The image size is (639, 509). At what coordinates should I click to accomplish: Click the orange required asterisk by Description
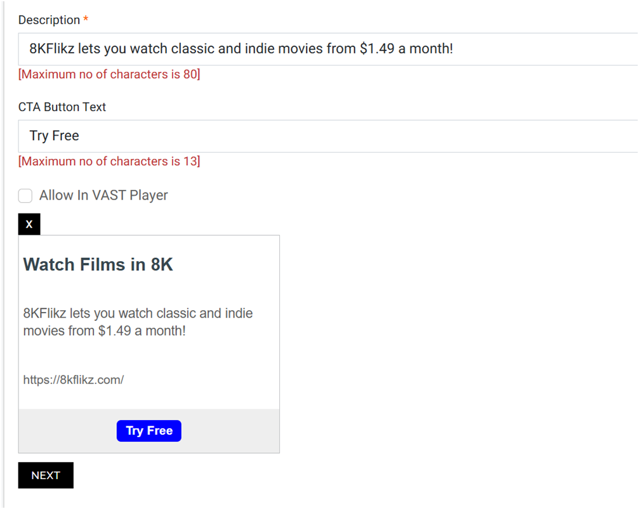(x=86, y=20)
